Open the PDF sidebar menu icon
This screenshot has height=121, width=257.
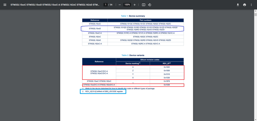click(x=5, y=5)
